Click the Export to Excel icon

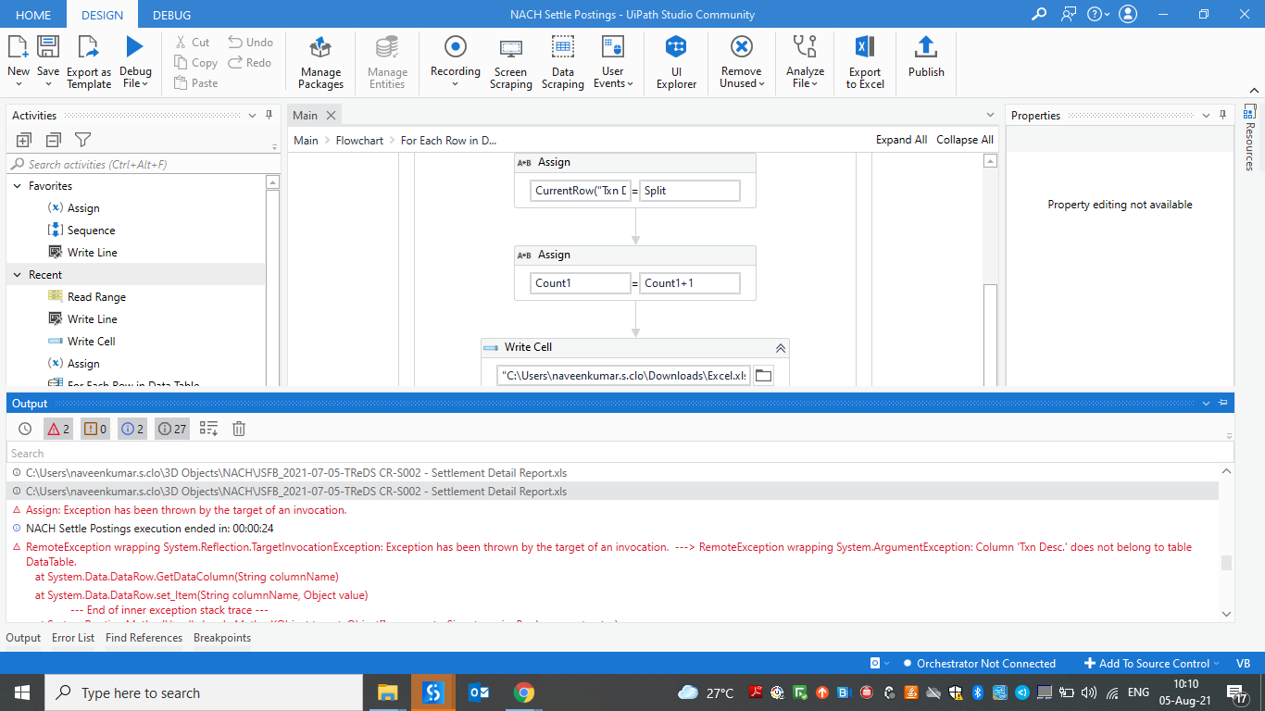pyautogui.click(x=865, y=47)
